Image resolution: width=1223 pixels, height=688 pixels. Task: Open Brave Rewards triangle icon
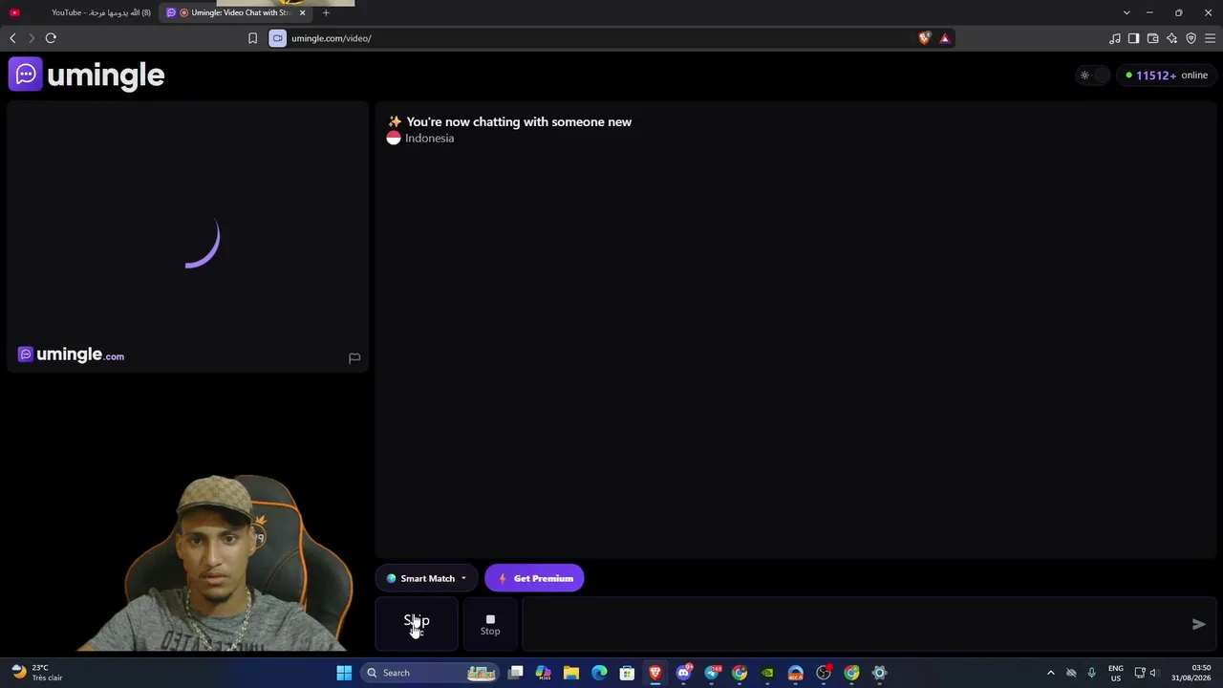click(x=945, y=38)
